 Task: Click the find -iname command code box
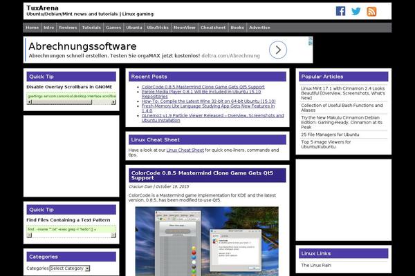tap(71, 229)
